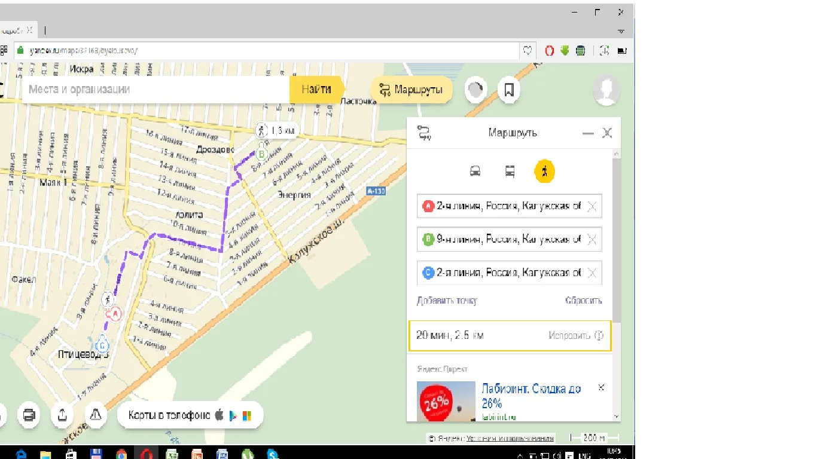The image size is (817, 459).
Task: Click the Энергия label on the map
Action: (294, 195)
